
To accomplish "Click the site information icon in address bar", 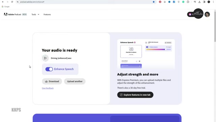I will (x=18, y=2).
